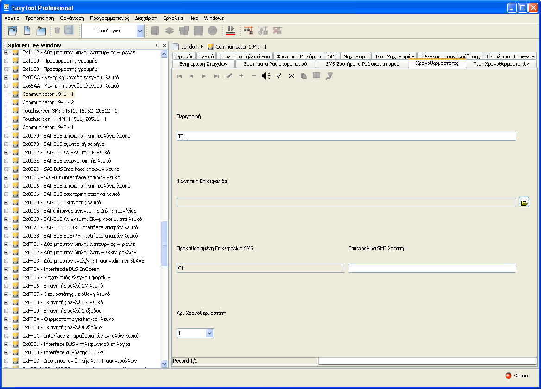Open the Εργαλεία menu
The height and width of the screenshot is (389, 541).
(173, 18)
